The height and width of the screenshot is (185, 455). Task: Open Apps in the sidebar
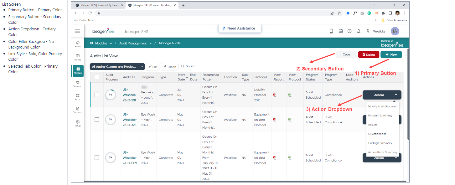tap(78, 97)
